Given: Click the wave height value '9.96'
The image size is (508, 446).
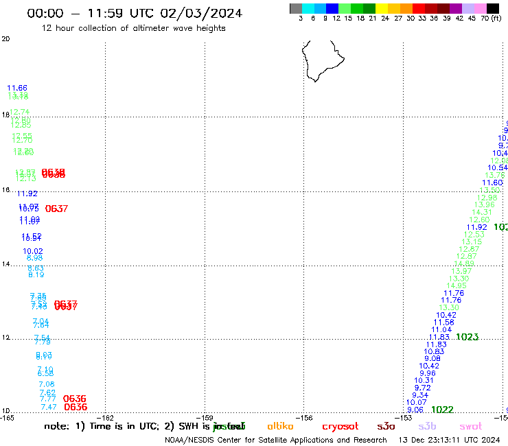Looking at the screenshot, I should click(428, 373).
